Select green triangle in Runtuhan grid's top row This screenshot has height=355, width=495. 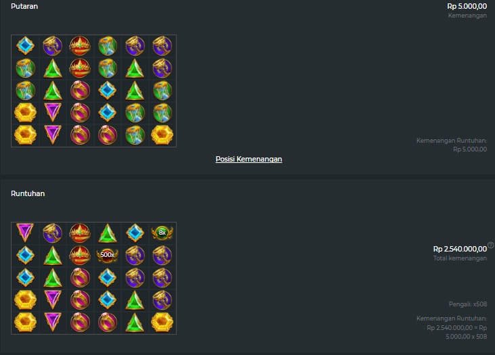108,233
